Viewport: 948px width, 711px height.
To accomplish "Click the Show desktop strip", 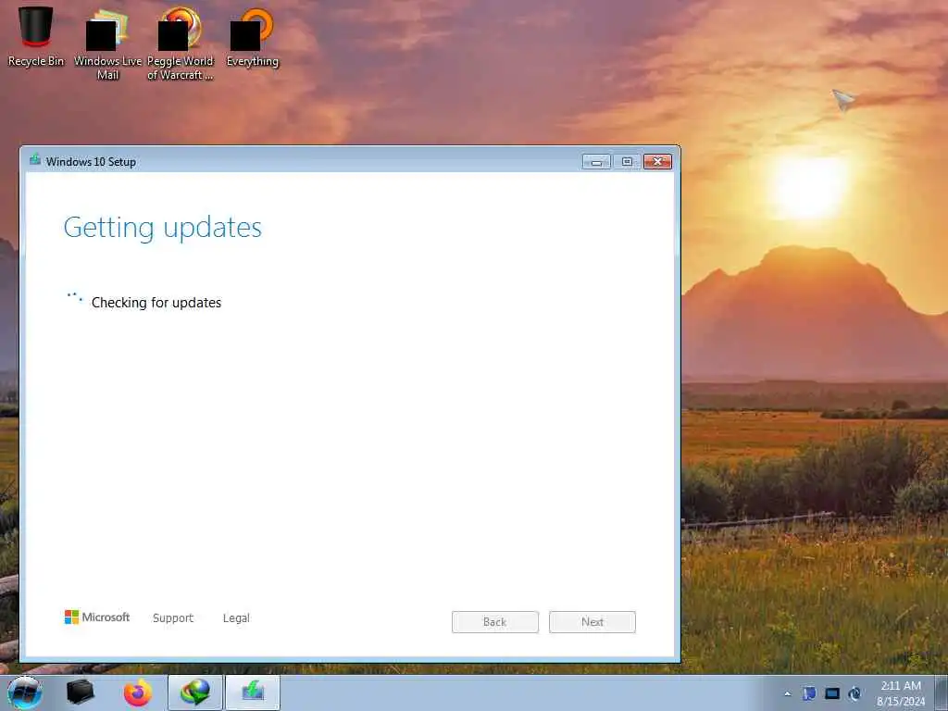I will coord(942,692).
